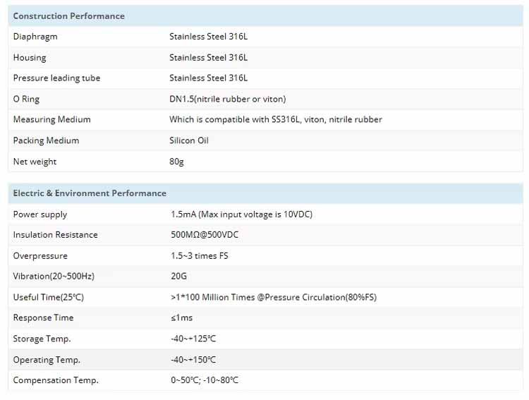Click the Housing Stainless Steel 316L value
This screenshot has width=529, height=400.
click(x=208, y=58)
